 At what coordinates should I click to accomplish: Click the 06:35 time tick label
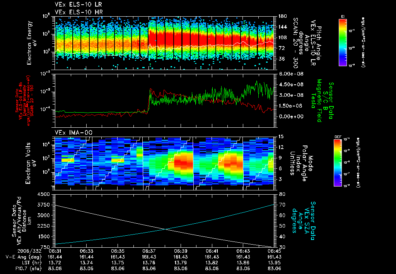pyautogui.click(x=118, y=251)
